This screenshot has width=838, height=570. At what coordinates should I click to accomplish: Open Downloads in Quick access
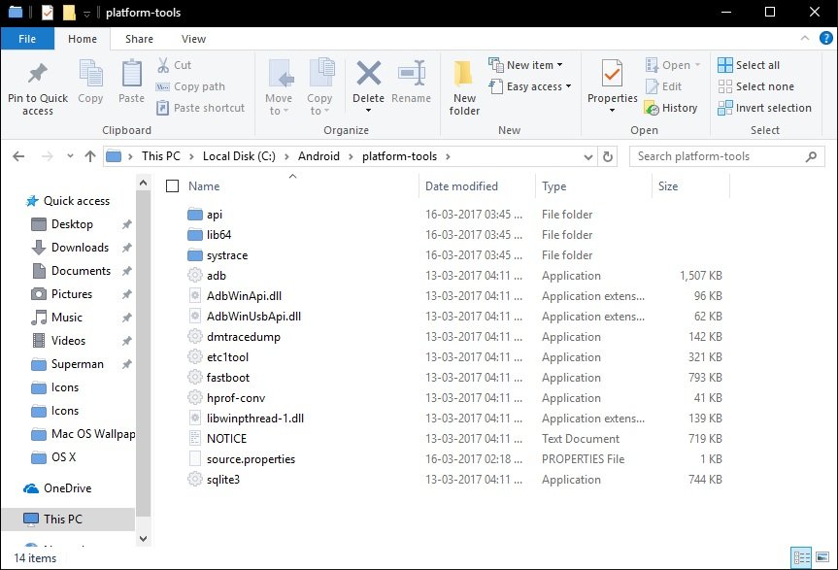80,248
